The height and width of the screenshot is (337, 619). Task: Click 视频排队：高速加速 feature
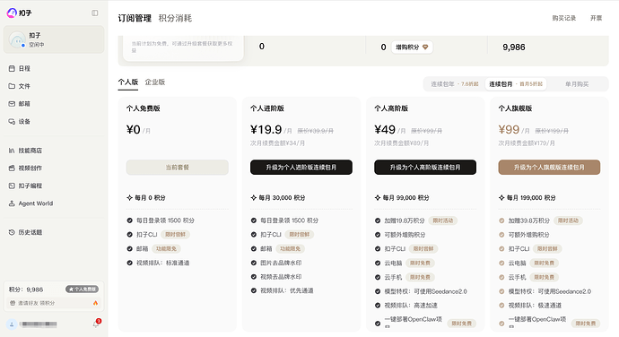tap(411, 306)
